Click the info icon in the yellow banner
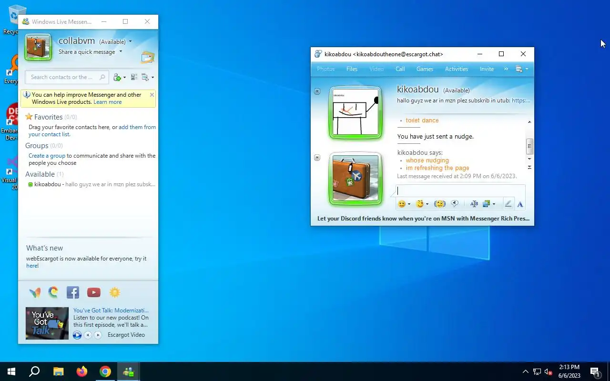Image resolution: width=610 pixels, height=381 pixels. (27, 95)
